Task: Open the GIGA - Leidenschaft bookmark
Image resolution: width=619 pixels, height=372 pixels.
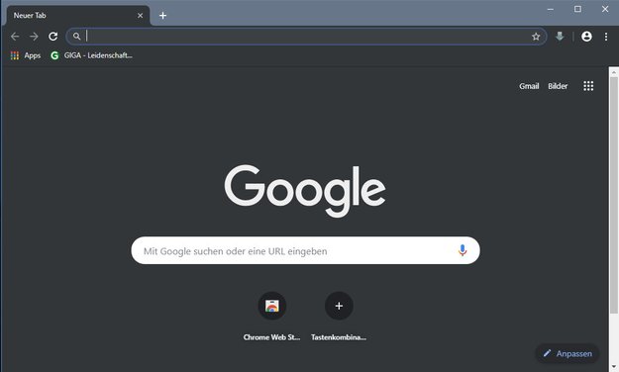Action: (91, 55)
